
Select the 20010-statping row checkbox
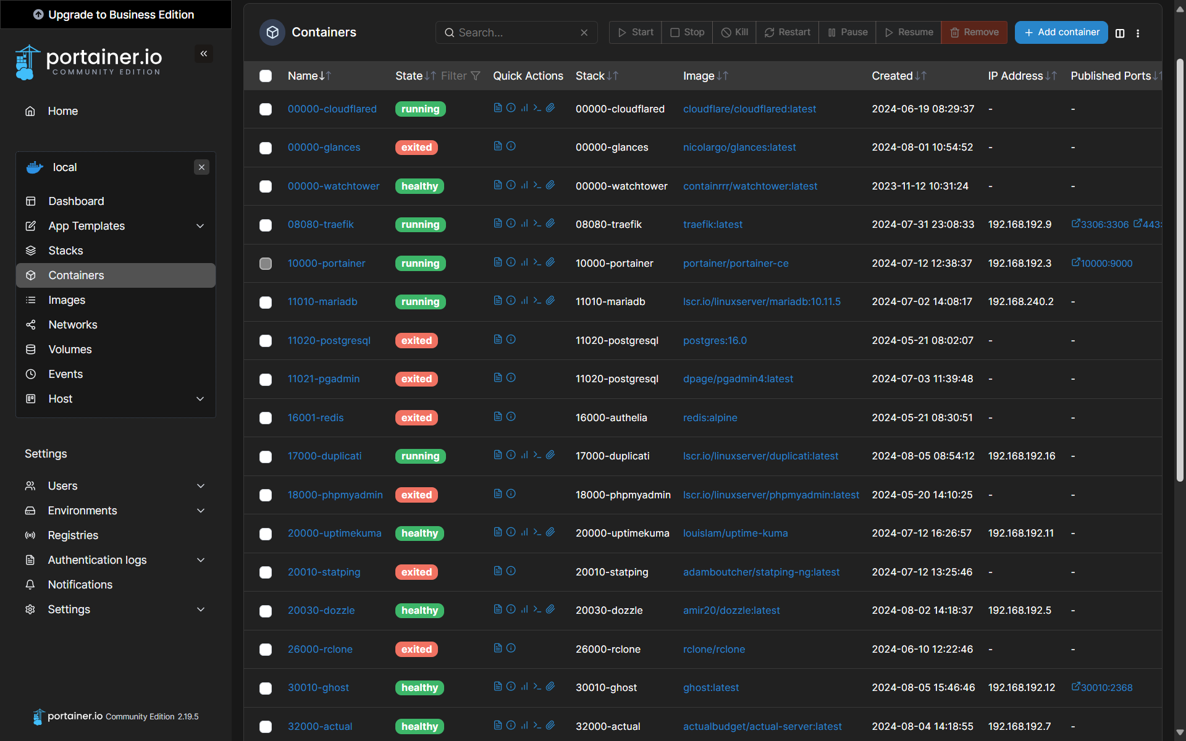click(266, 572)
